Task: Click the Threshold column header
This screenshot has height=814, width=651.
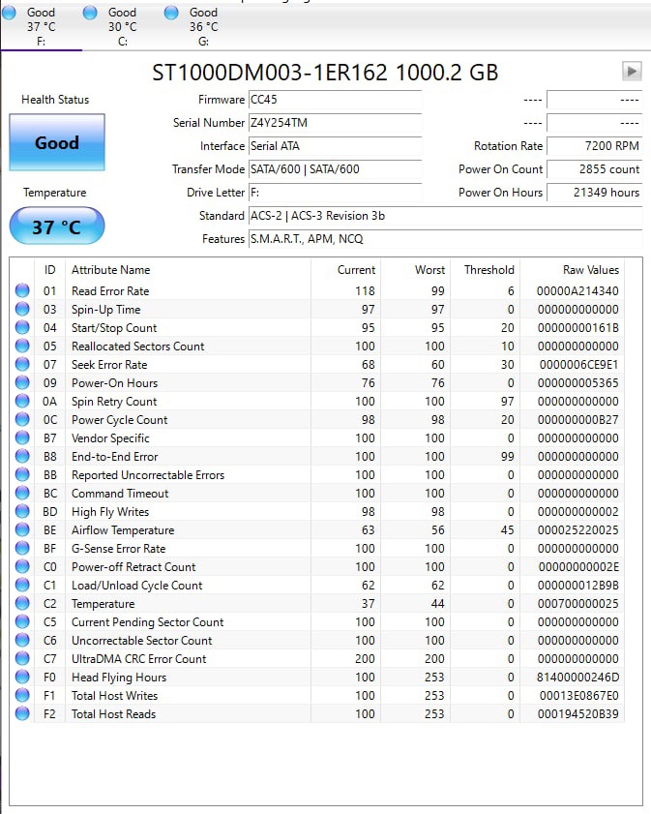Action: [485, 270]
